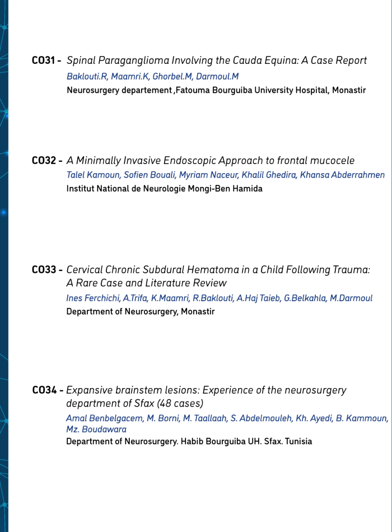Click the blue decorative network sidebar
The image size is (392, 532).
coord(4,266)
